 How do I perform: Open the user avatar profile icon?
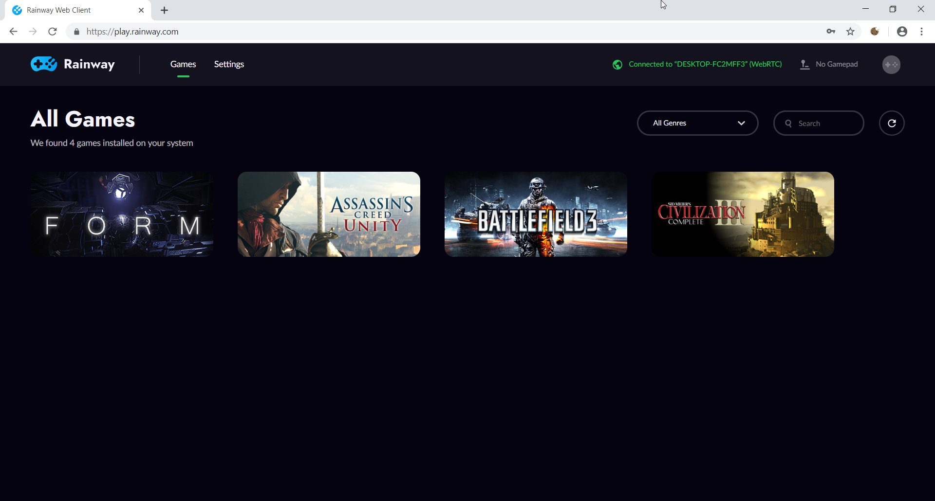click(x=891, y=65)
